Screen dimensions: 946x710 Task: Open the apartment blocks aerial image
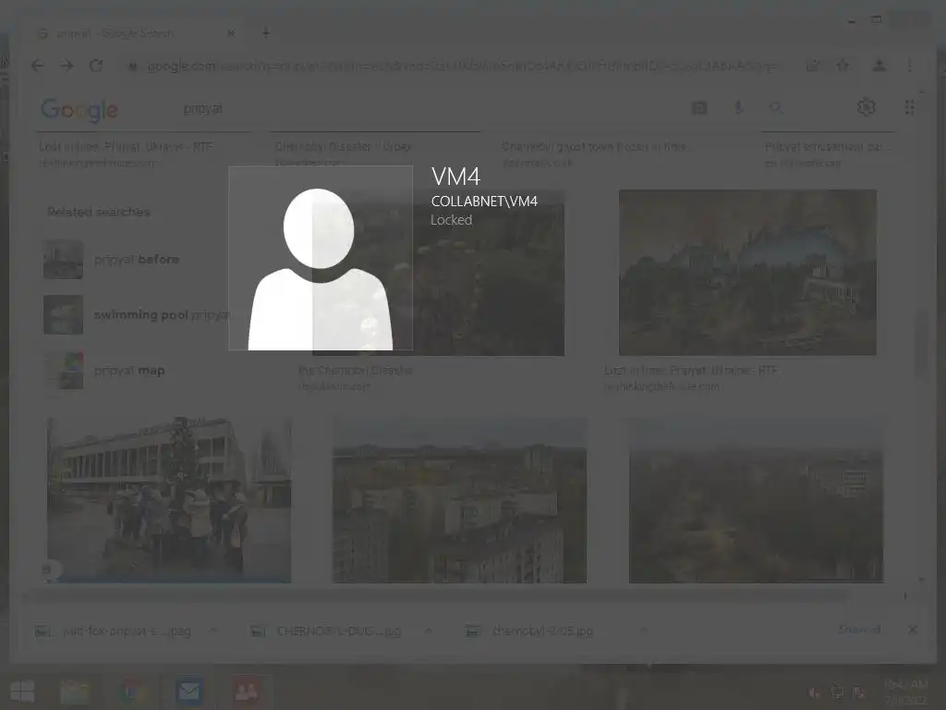[x=459, y=500]
